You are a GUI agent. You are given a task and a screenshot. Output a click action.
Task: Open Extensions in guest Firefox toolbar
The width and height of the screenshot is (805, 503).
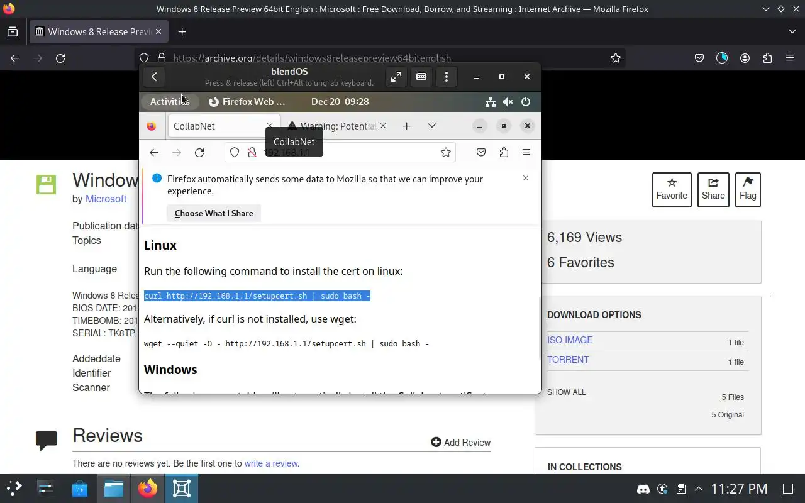[504, 152]
